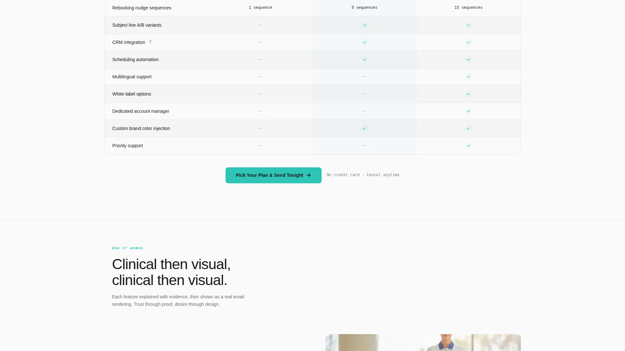
Task: Click Subject line A/B variants dash in first column
Action: (260, 25)
